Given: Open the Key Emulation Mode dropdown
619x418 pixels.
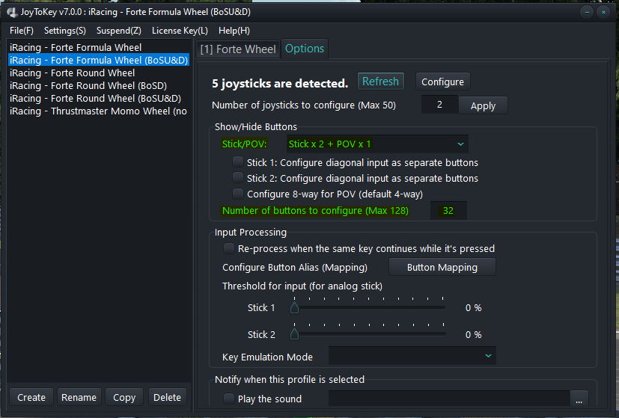Looking at the screenshot, I should click(412, 356).
